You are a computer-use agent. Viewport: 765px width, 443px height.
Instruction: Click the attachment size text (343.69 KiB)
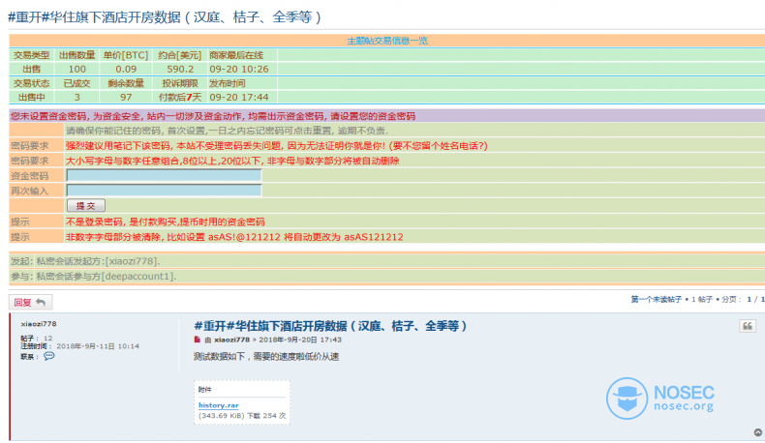click(222, 416)
